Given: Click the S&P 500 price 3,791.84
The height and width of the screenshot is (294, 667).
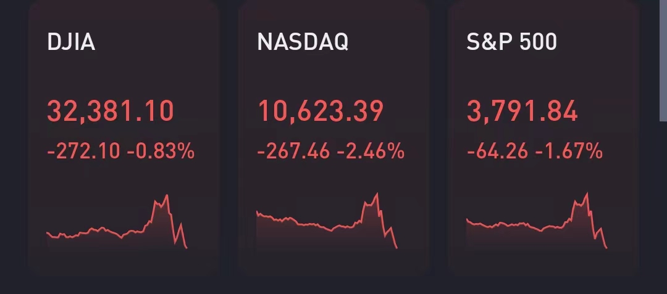Looking at the screenshot, I should coord(522,112).
